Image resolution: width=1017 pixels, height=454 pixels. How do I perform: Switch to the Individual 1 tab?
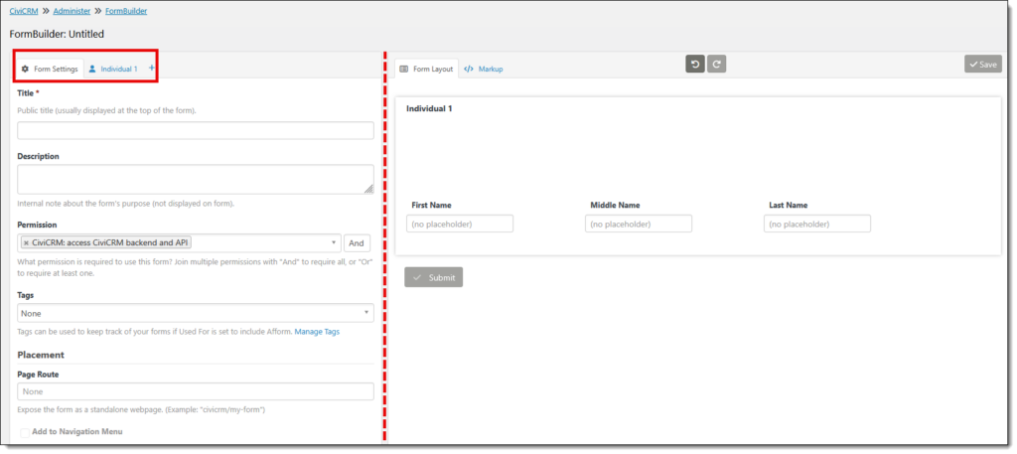point(113,69)
